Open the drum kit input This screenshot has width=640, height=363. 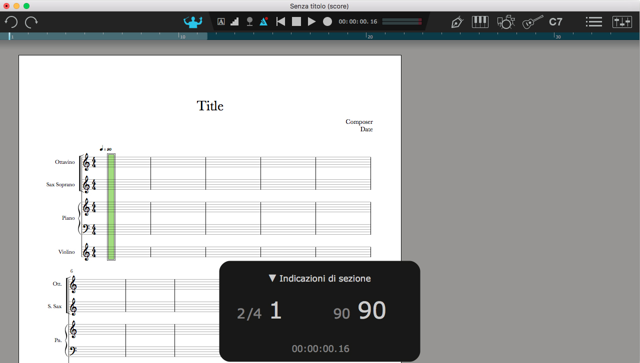[506, 22]
